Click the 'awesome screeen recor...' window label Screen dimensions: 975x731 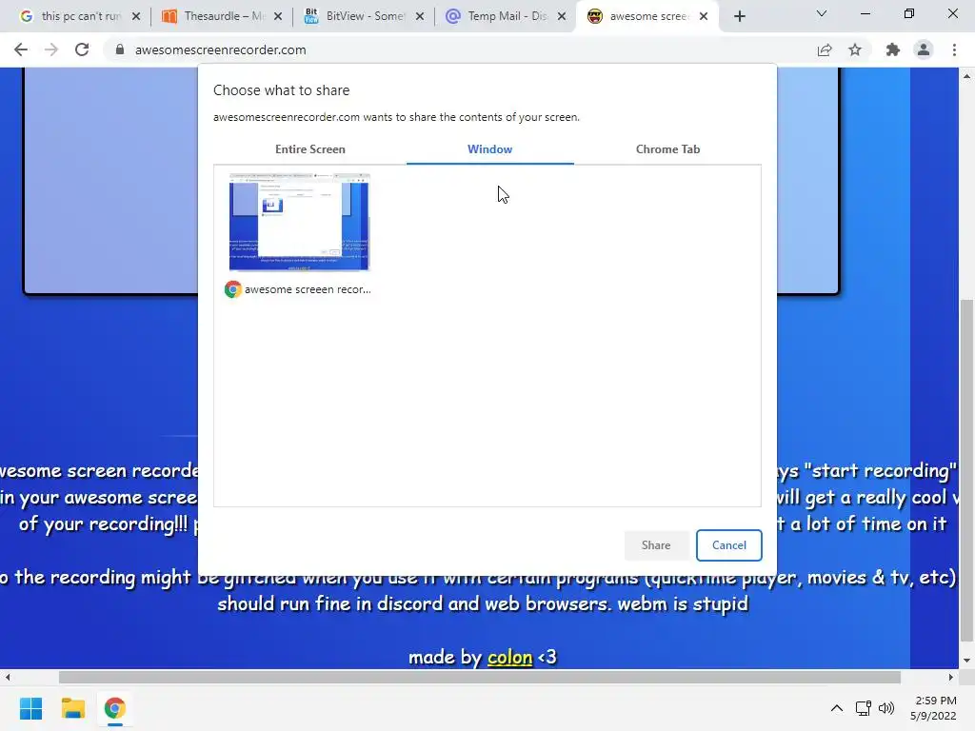[x=308, y=289]
